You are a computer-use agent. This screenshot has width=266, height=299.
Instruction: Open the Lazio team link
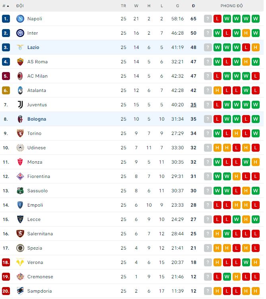[x=33, y=47]
